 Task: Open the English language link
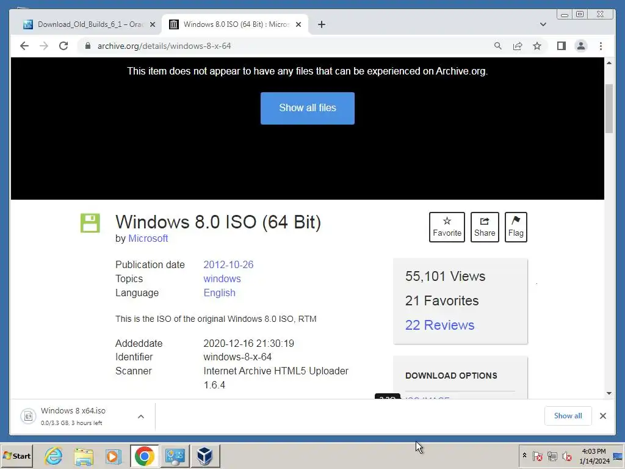(x=219, y=293)
